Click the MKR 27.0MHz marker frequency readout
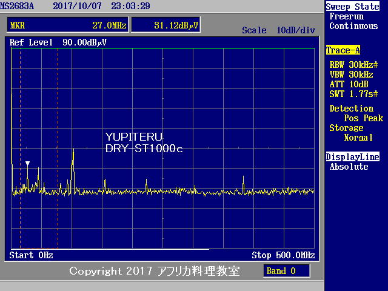Image resolution: width=388 pixels, height=291 pixels. (x=68, y=25)
